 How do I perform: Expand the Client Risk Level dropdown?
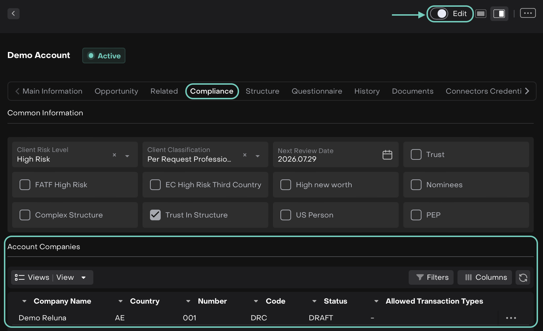(x=127, y=156)
